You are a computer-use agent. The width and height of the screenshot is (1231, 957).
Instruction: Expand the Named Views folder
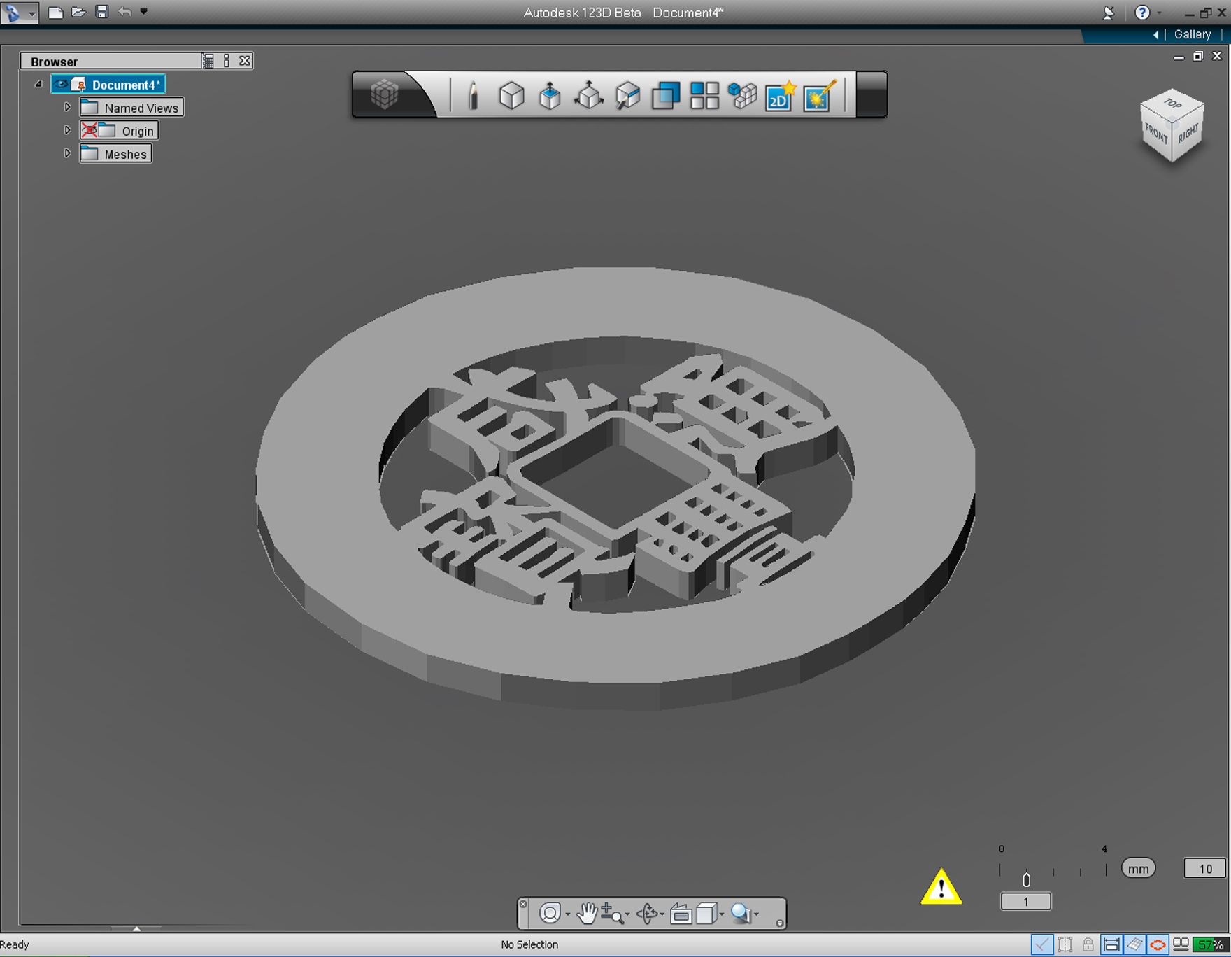[68, 107]
